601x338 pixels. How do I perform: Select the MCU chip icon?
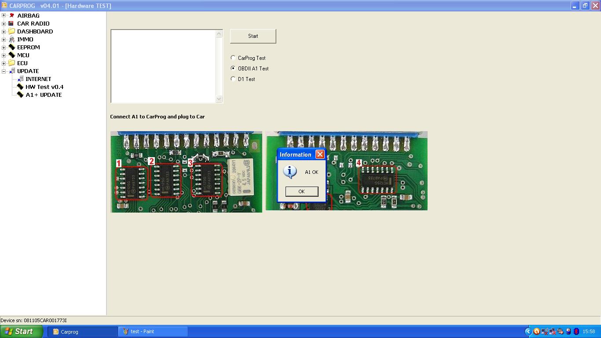tap(12, 55)
